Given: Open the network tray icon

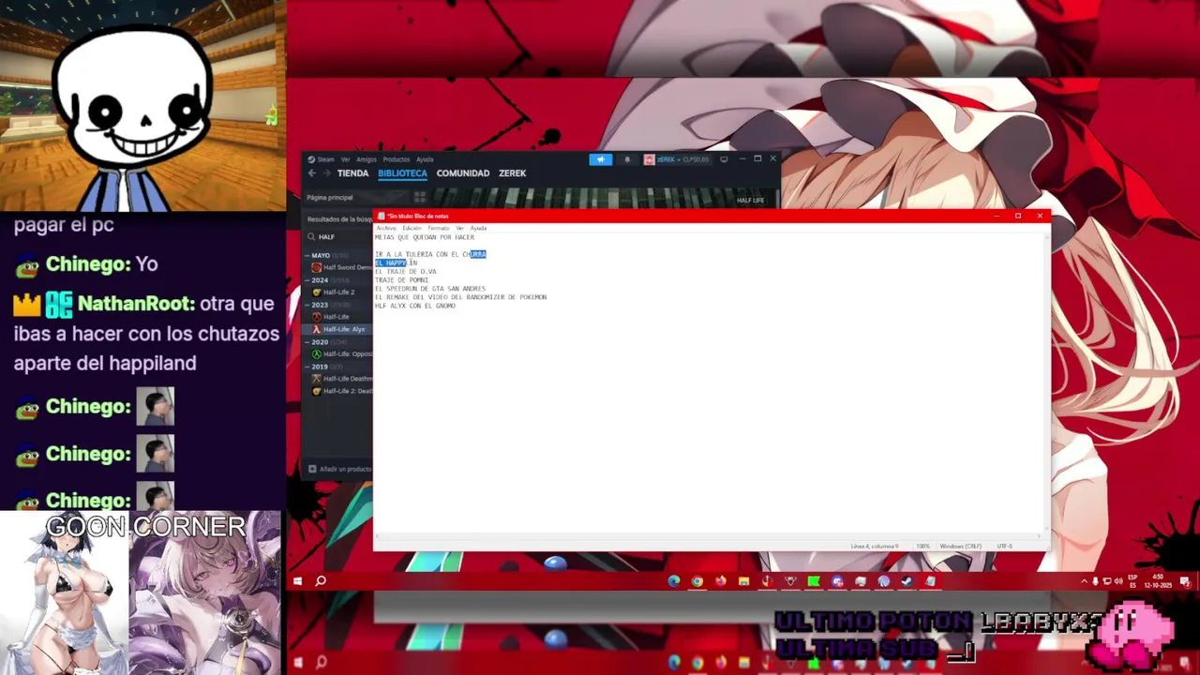Looking at the screenshot, I should 1107,581.
